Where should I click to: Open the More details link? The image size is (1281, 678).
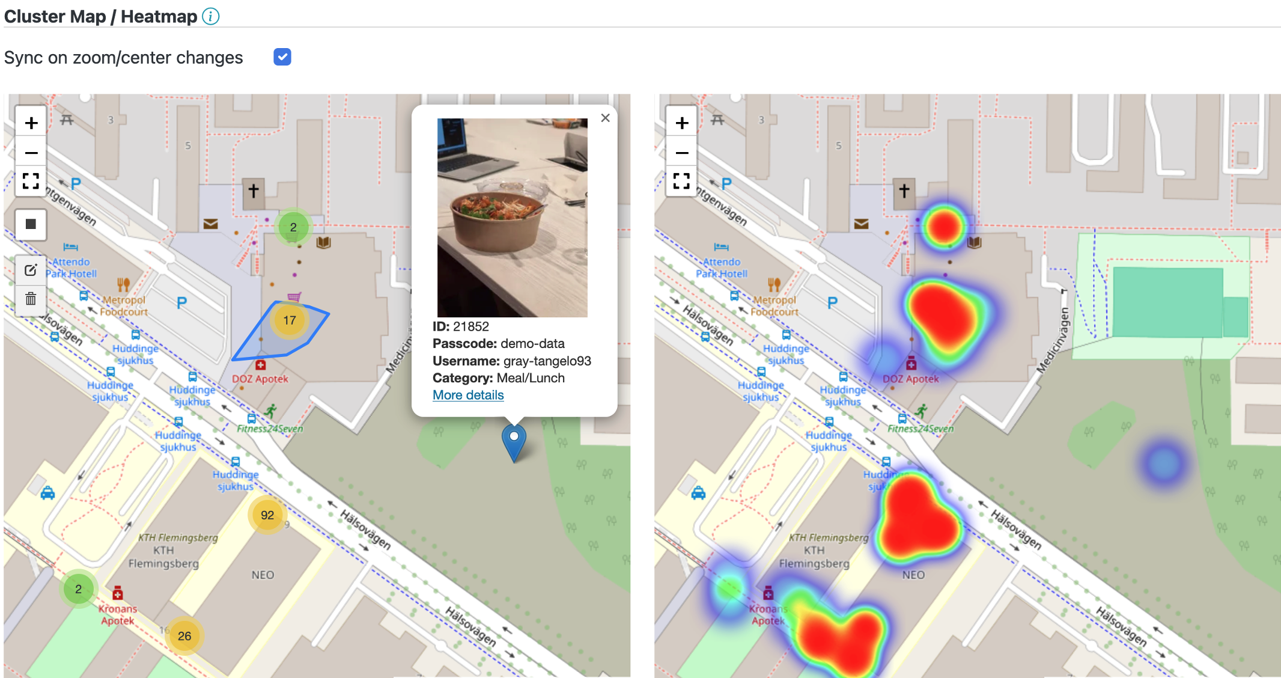click(468, 395)
